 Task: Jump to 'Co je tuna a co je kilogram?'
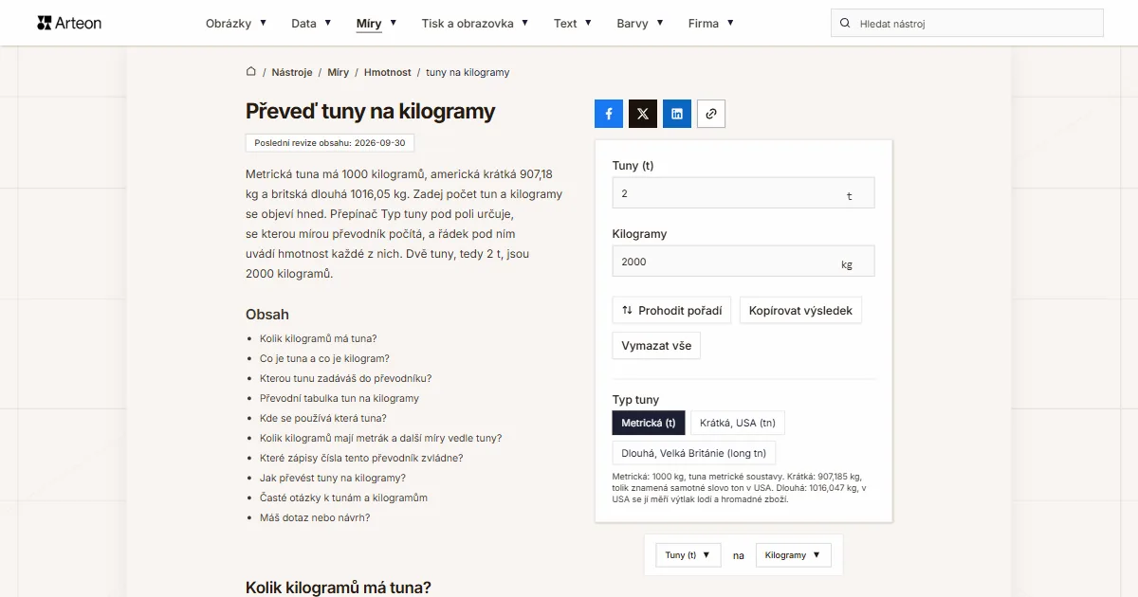click(324, 358)
